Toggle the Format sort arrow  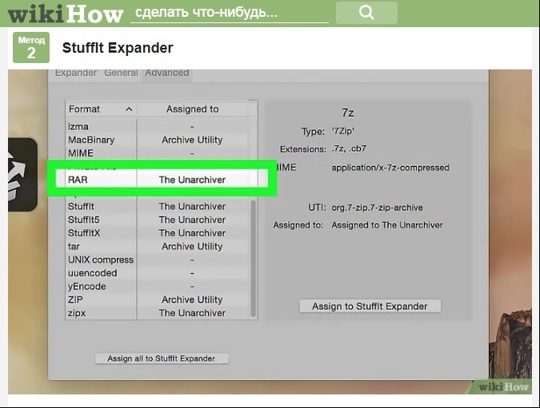click(129, 109)
